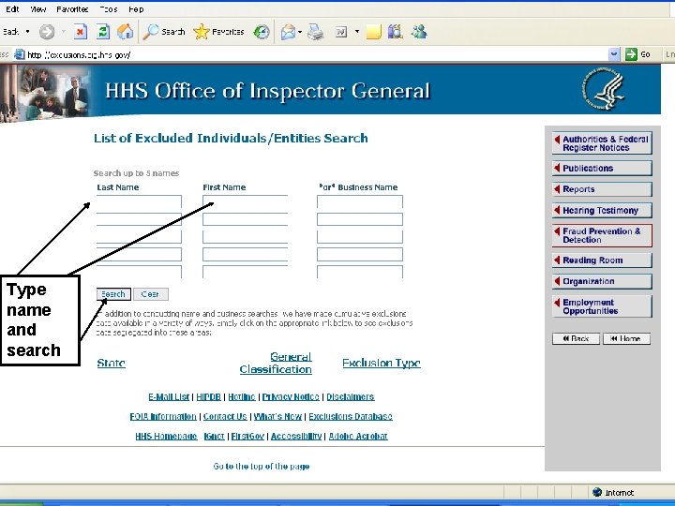Click the Refresh page icon

103,32
